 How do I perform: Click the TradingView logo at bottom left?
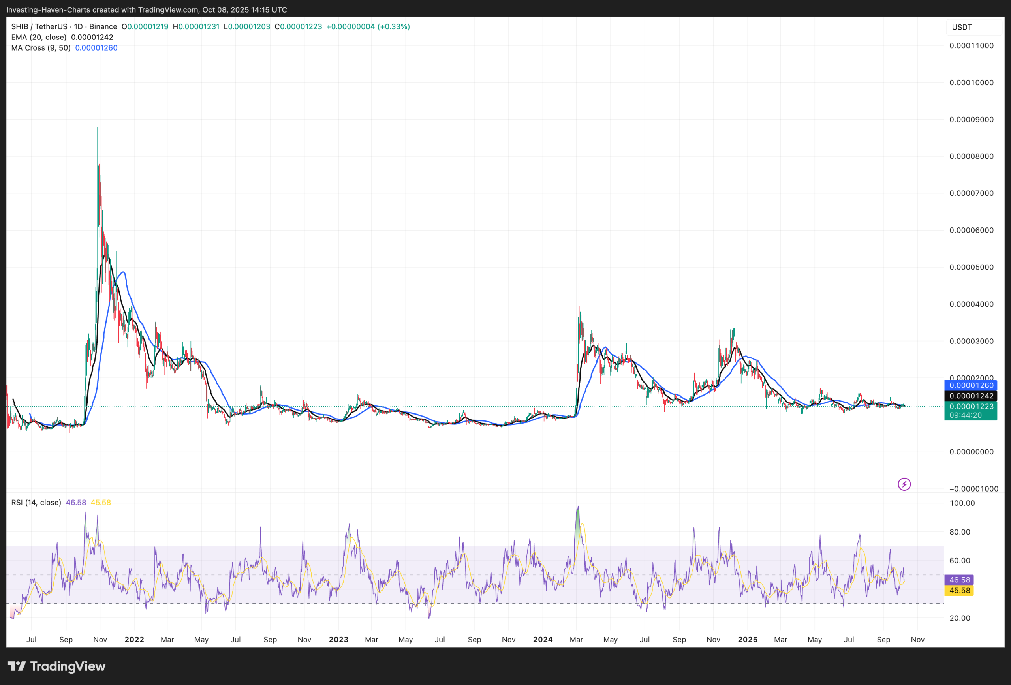[56, 666]
